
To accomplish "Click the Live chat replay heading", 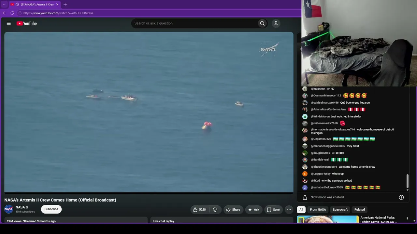I will click(164, 221).
